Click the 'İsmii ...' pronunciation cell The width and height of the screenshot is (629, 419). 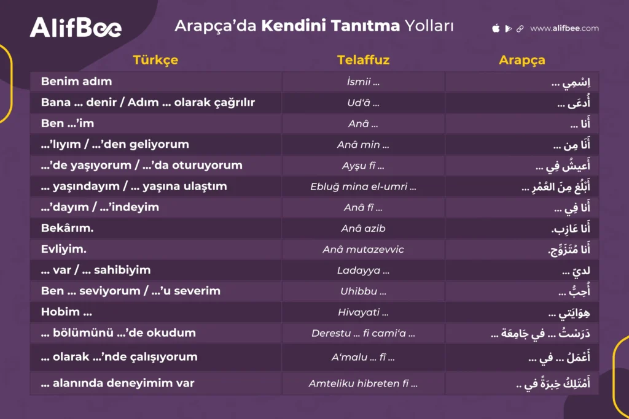tap(363, 82)
